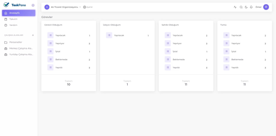276x136 pixels.
Task: Click Beklemede list icon in Tümü card
Action: pyautogui.click(x=226, y=59)
